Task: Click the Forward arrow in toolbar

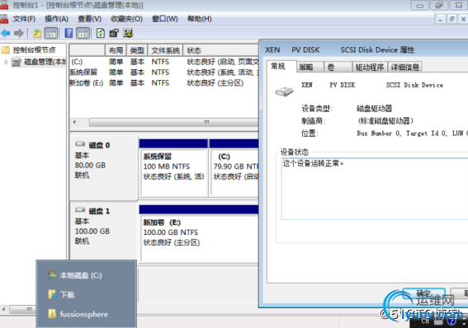Action: pyautogui.click(x=18, y=33)
